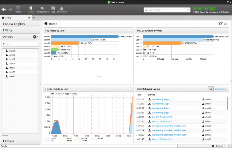
Task: Click the Edit dashboard button
Action: point(223,24)
